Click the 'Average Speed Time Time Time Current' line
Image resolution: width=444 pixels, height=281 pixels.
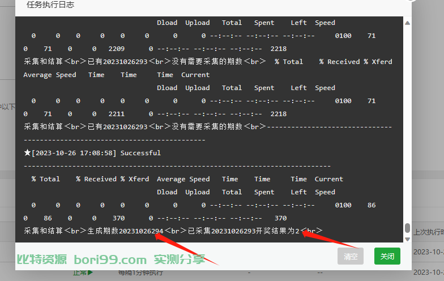tap(117, 75)
